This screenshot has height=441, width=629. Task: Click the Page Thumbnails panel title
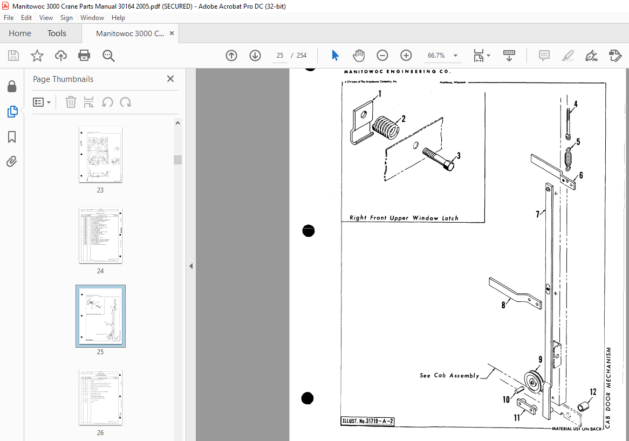[63, 79]
